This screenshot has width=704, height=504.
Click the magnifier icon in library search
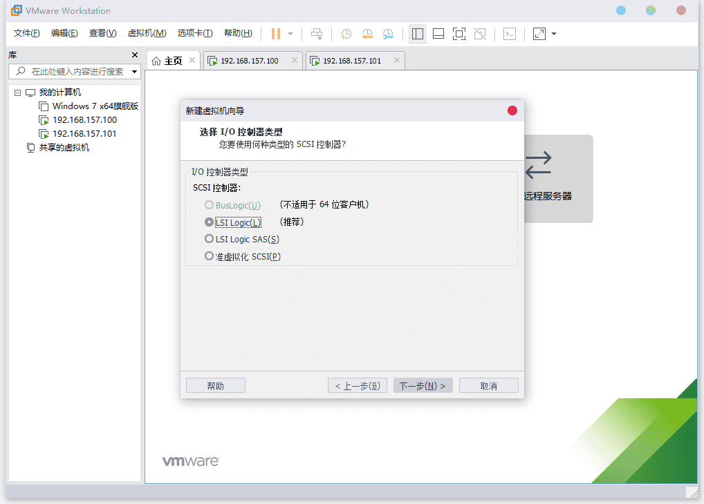(x=21, y=71)
